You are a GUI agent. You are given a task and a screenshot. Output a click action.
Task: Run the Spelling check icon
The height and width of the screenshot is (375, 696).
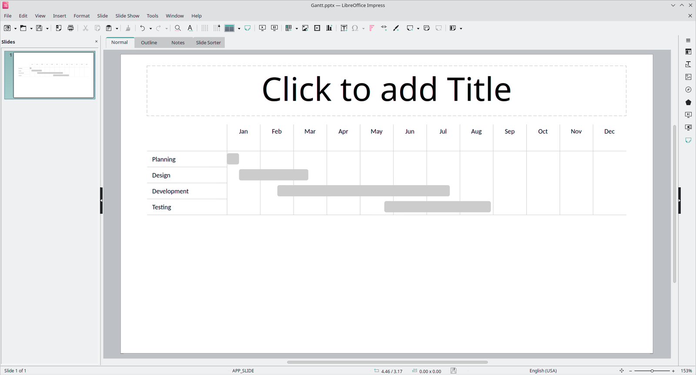(190, 28)
